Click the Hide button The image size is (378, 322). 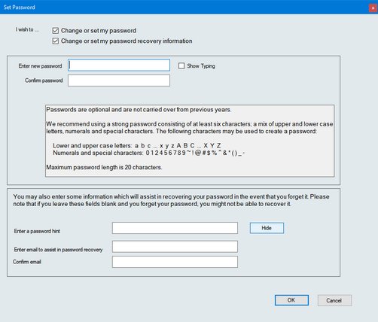click(x=267, y=228)
